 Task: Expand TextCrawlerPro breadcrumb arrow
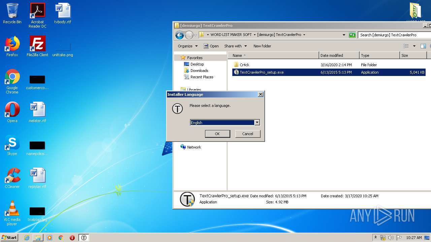point(304,35)
